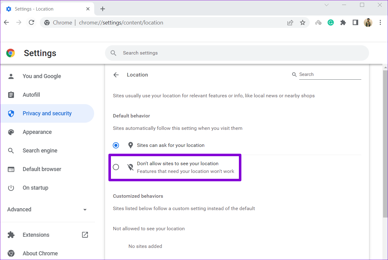Open the Grammarly extension icon
Image resolution: width=388 pixels, height=260 pixels.
pyautogui.click(x=331, y=22)
